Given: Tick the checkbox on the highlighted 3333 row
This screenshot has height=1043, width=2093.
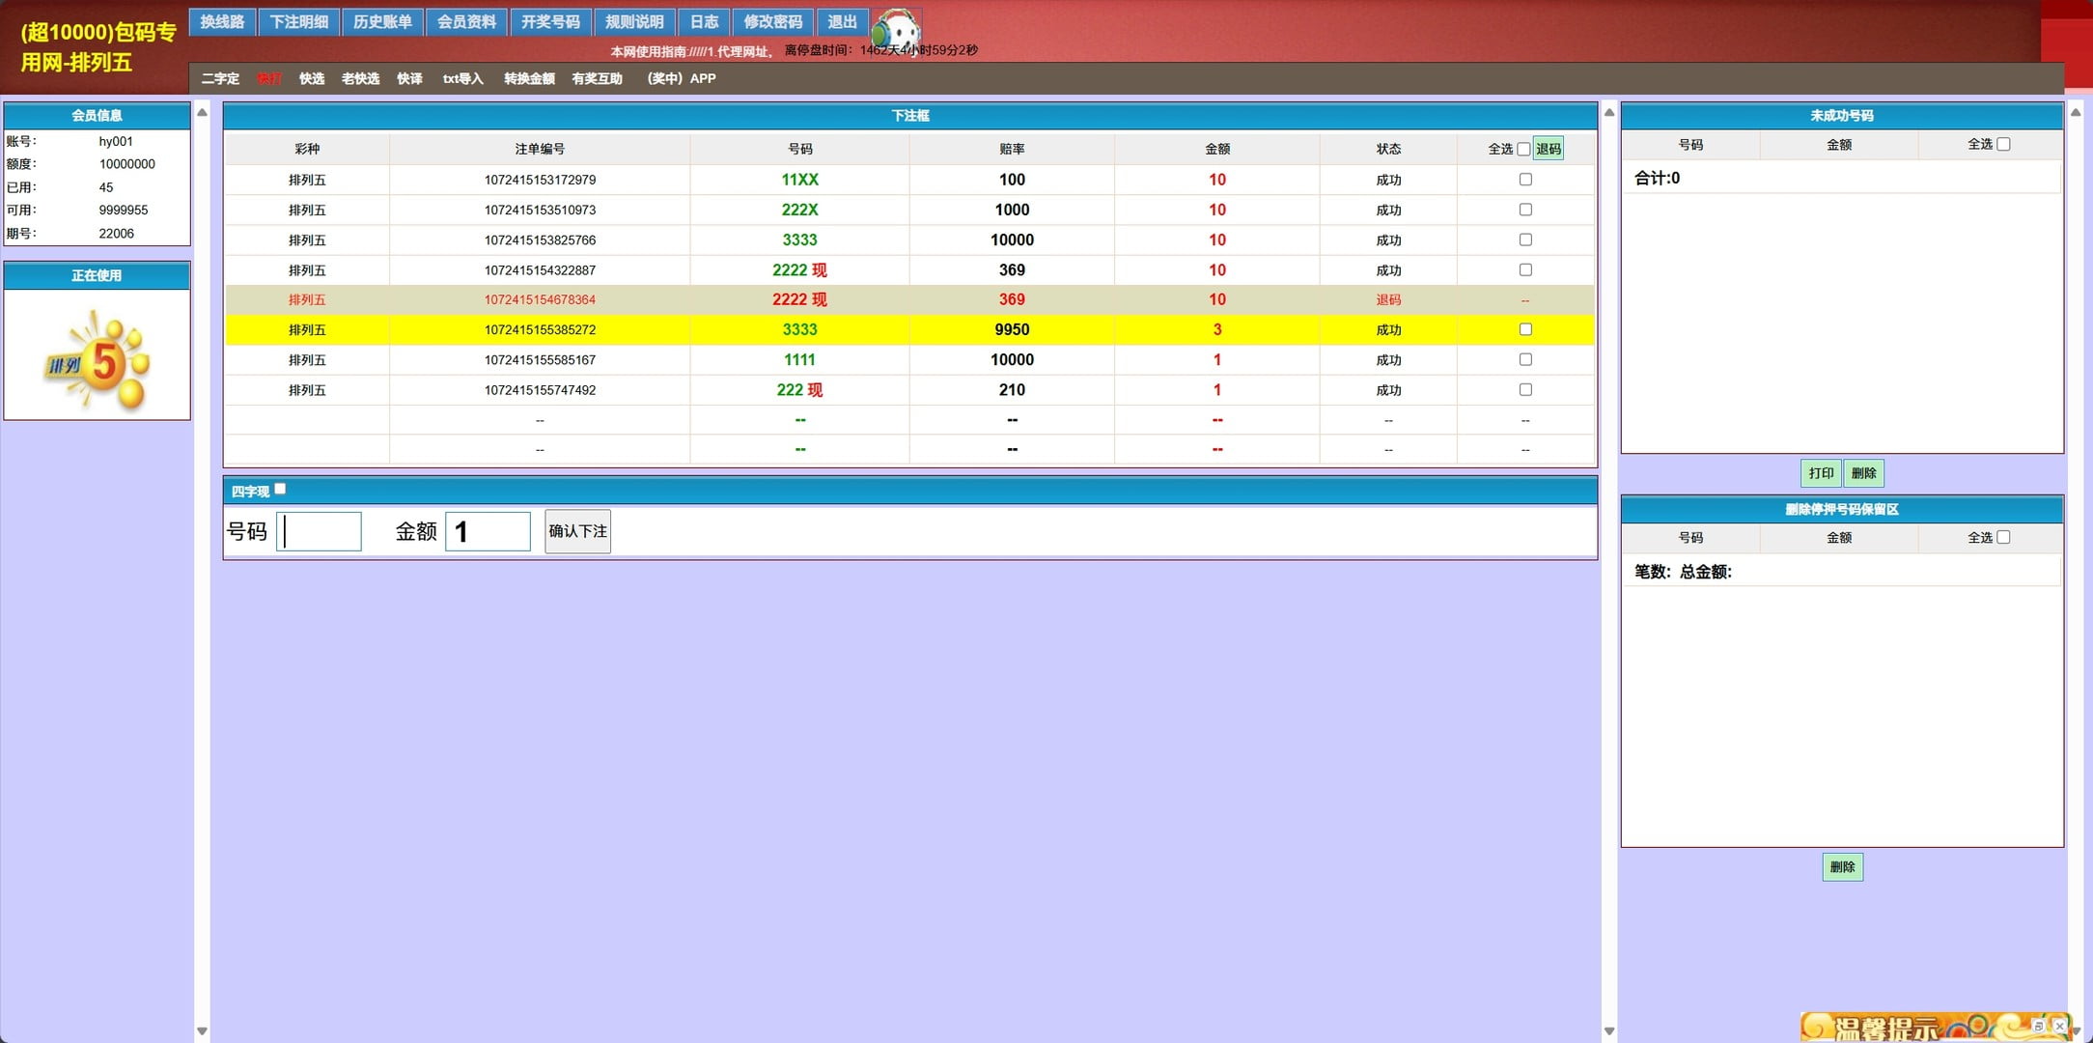Looking at the screenshot, I should tap(1525, 329).
